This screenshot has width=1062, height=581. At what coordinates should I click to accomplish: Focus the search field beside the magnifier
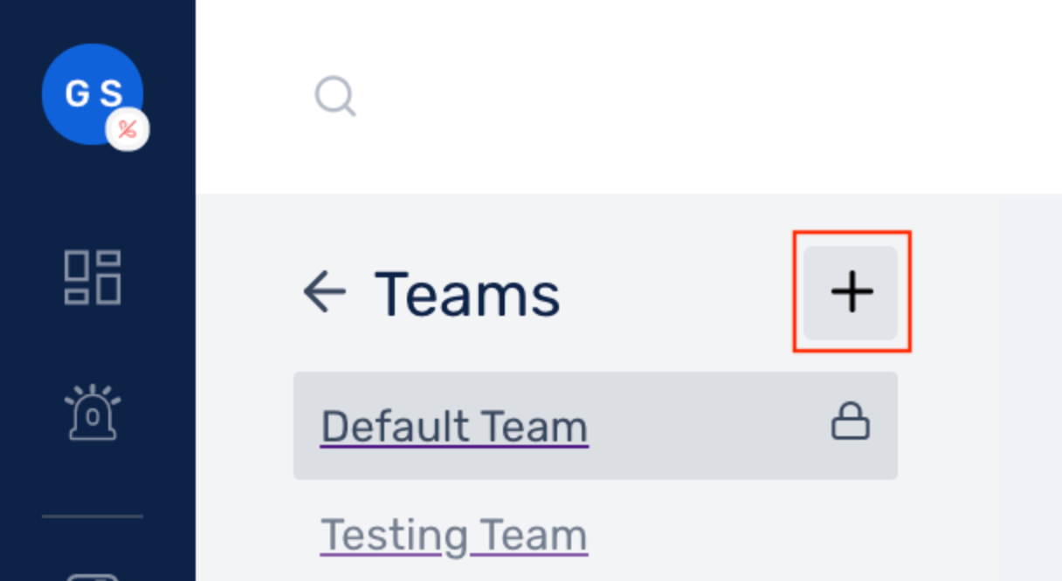click(611, 96)
